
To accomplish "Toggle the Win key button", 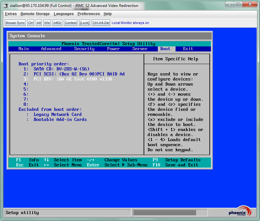I will pos(47,23).
